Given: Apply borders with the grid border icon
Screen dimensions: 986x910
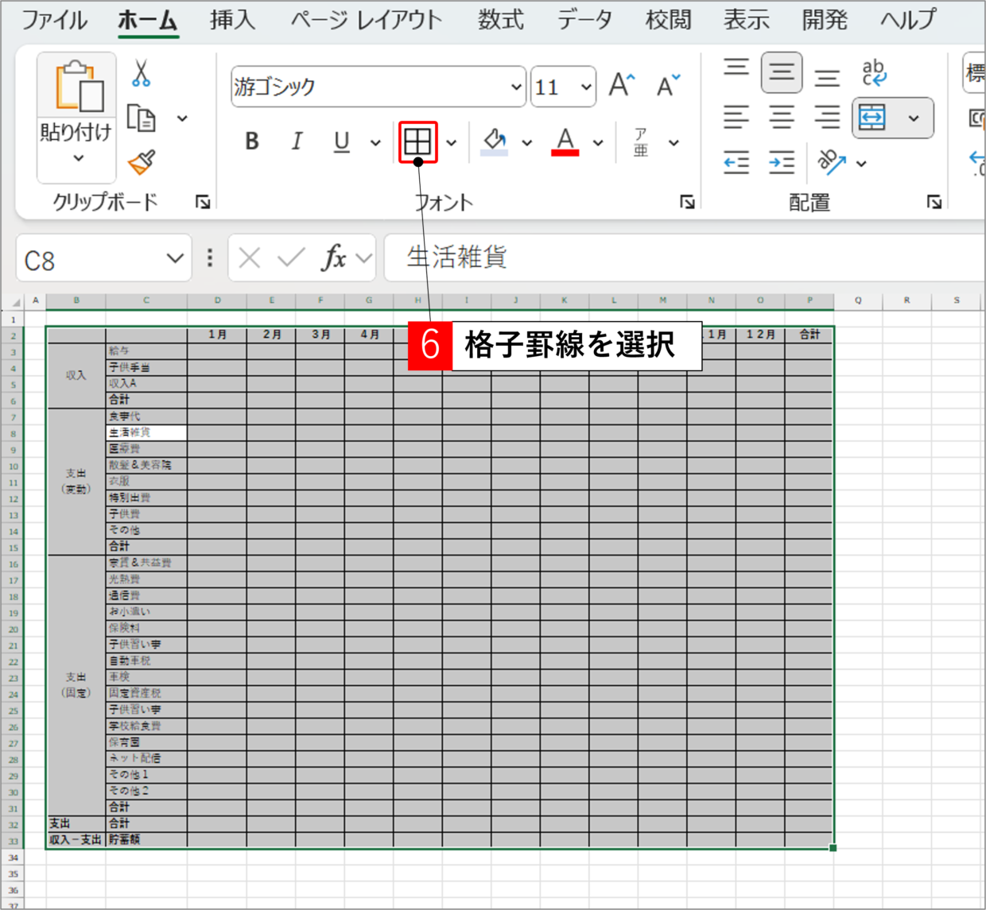Looking at the screenshot, I should click(417, 141).
